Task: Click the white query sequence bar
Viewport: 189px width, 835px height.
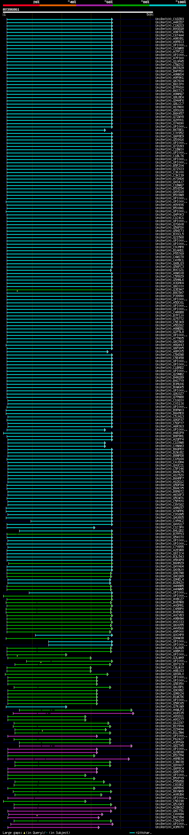Action: pyautogui.click(x=78, y=12)
